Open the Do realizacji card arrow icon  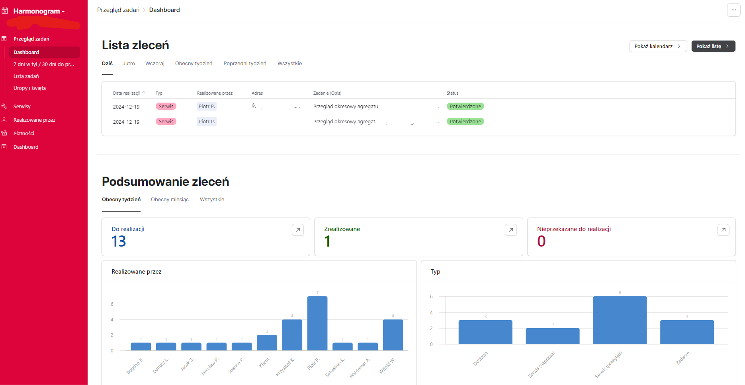pos(298,230)
